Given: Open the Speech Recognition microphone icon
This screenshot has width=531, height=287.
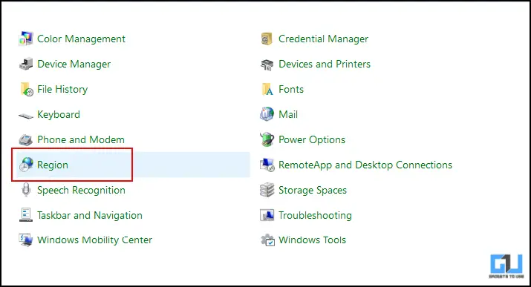Looking at the screenshot, I should 26,190.
